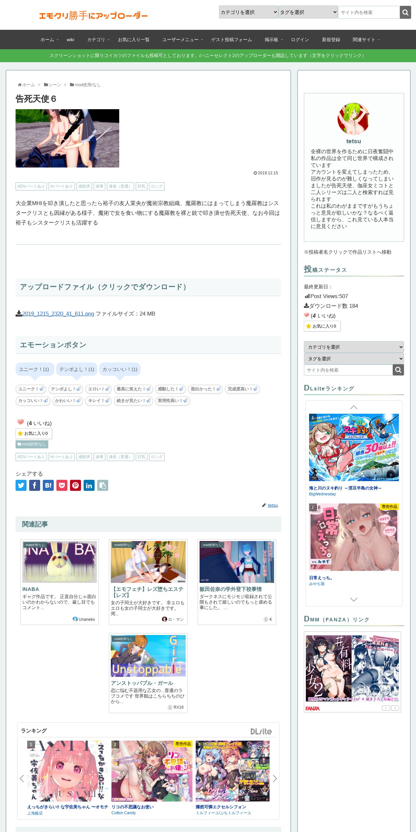Open the sidebar タグを選択 dropdown
Viewport: 416px width, 832px height.
[354, 359]
